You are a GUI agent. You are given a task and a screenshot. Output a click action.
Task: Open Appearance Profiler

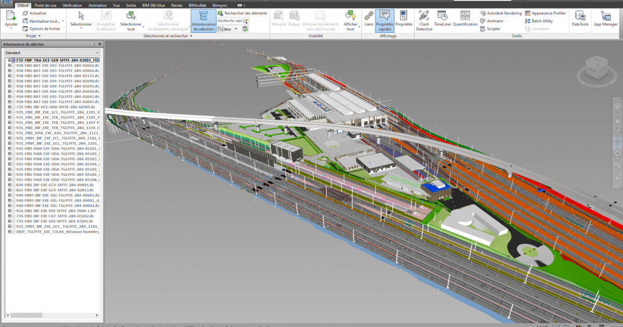coord(545,13)
